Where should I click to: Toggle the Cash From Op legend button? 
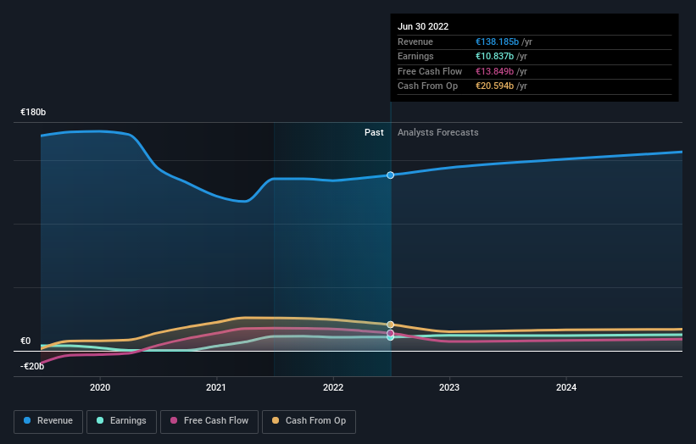click(x=309, y=421)
